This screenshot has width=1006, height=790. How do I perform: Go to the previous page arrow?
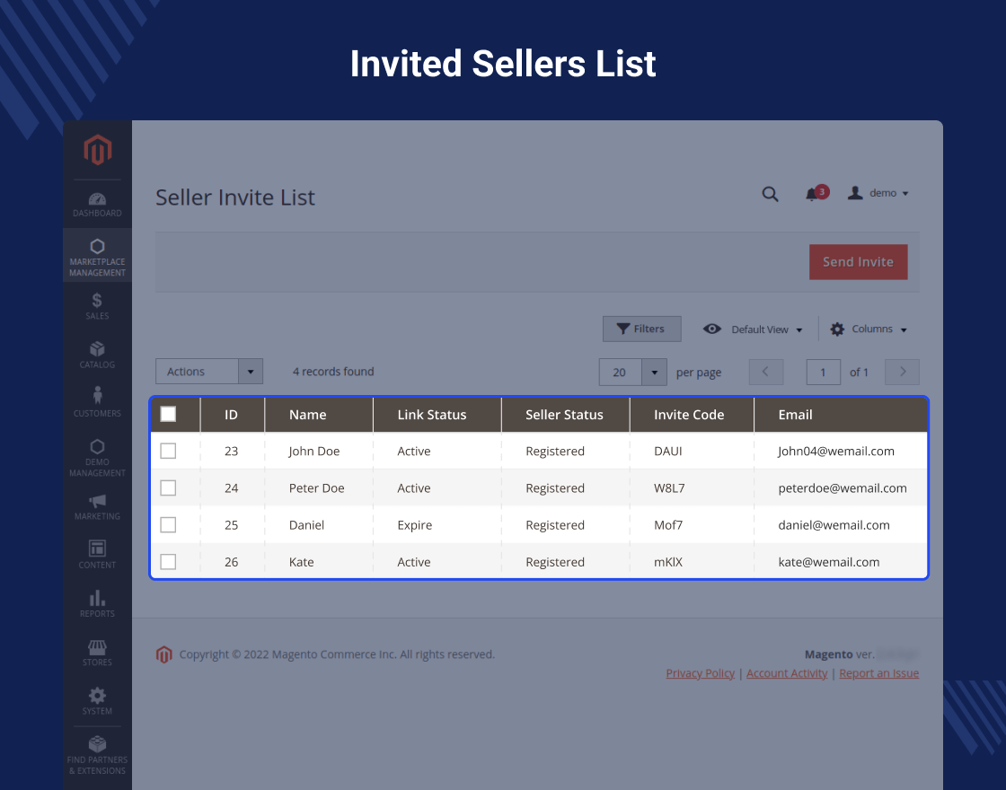pos(766,372)
